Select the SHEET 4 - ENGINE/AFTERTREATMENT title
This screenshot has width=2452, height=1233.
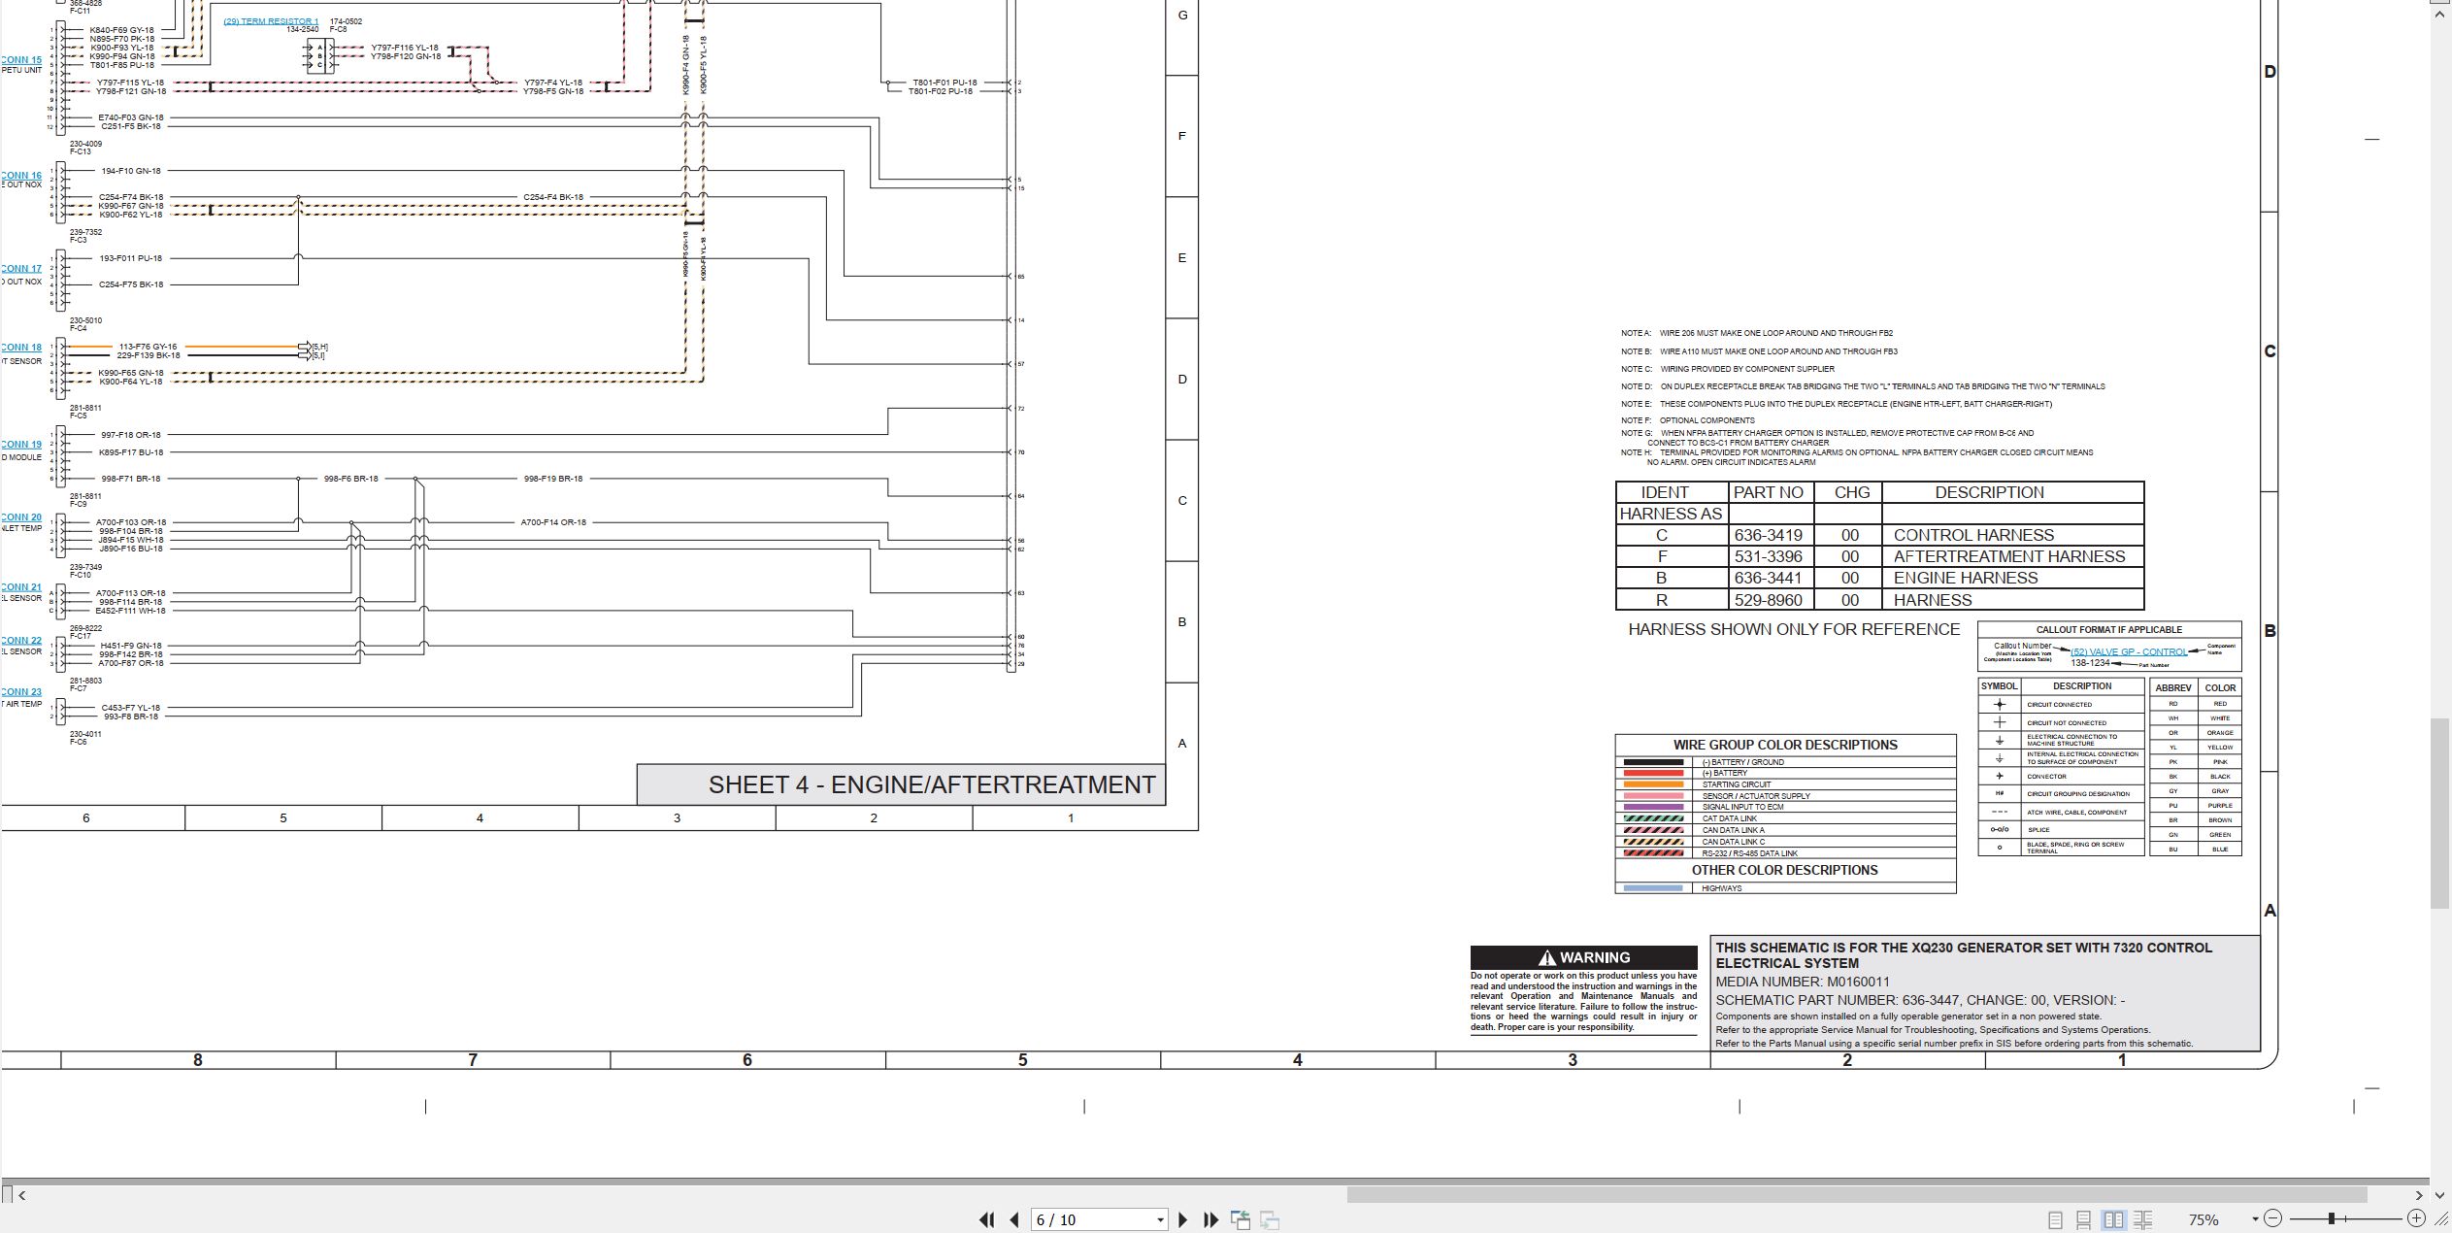click(x=932, y=784)
